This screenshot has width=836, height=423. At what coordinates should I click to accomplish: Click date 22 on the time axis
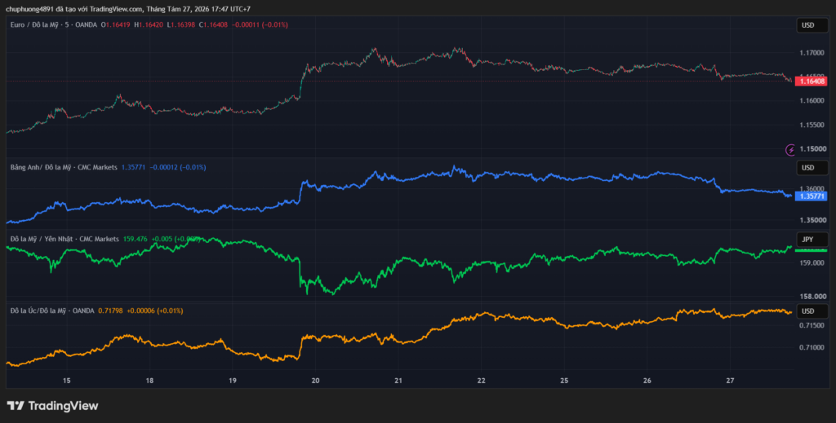482,381
